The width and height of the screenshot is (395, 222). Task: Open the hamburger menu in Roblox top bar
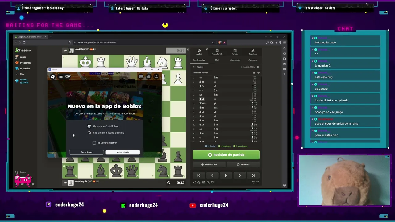pyautogui.click(x=61, y=77)
